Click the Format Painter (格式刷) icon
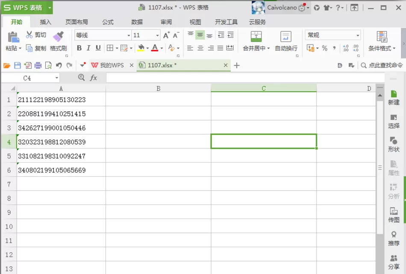 (58, 36)
